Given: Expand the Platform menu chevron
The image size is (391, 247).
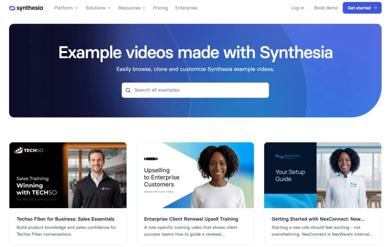Looking at the screenshot, I should [76, 8].
